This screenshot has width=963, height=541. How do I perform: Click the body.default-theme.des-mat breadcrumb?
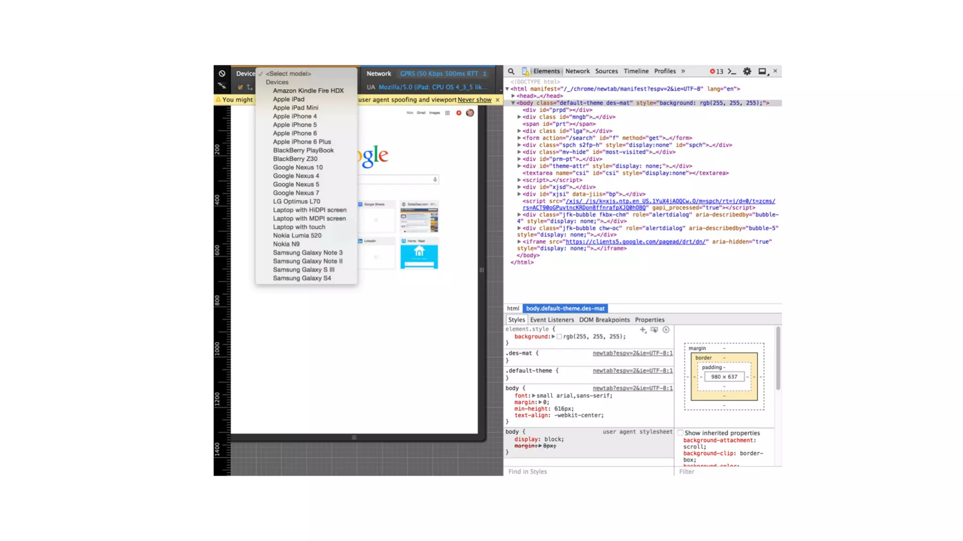coord(565,309)
